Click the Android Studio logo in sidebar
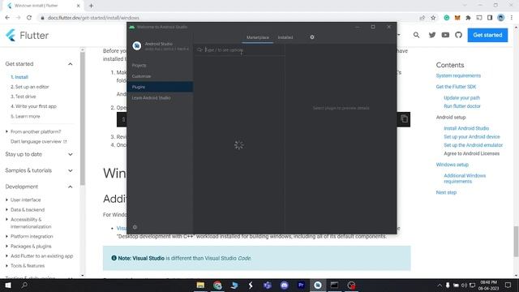Screen dimensions: 519x292 pyautogui.click(x=137, y=45)
